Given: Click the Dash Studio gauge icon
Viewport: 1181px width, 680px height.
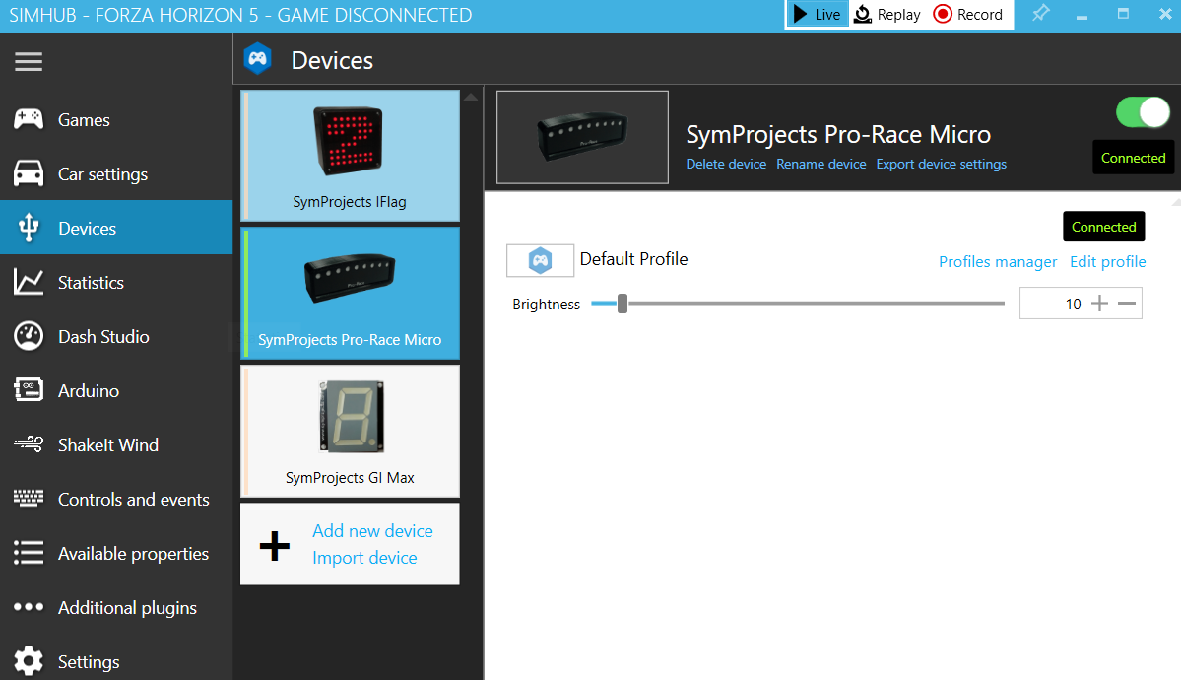Looking at the screenshot, I should (29, 337).
